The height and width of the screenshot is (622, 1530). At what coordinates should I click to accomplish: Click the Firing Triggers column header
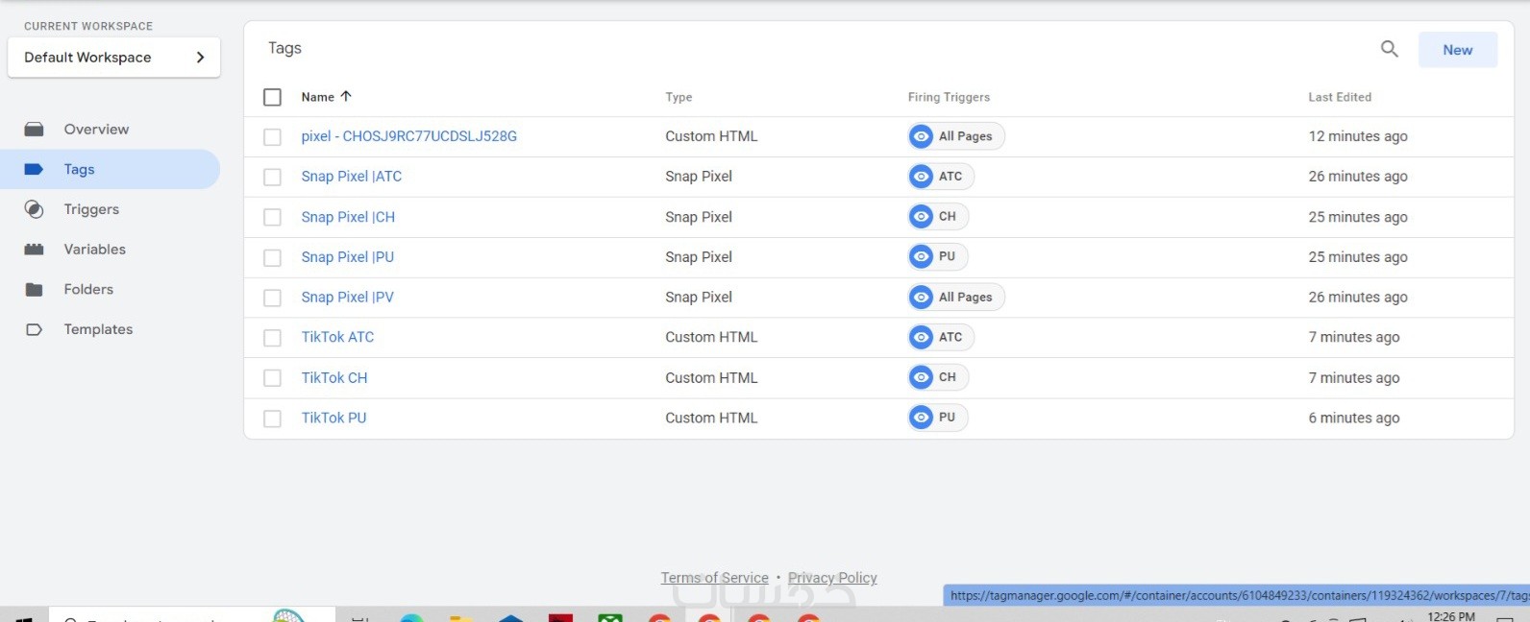[x=949, y=97]
